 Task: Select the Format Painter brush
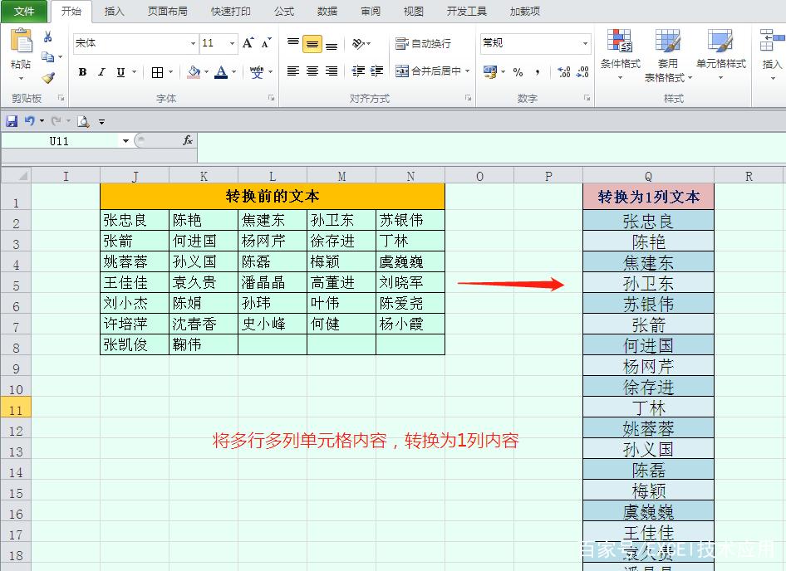tap(48, 77)
